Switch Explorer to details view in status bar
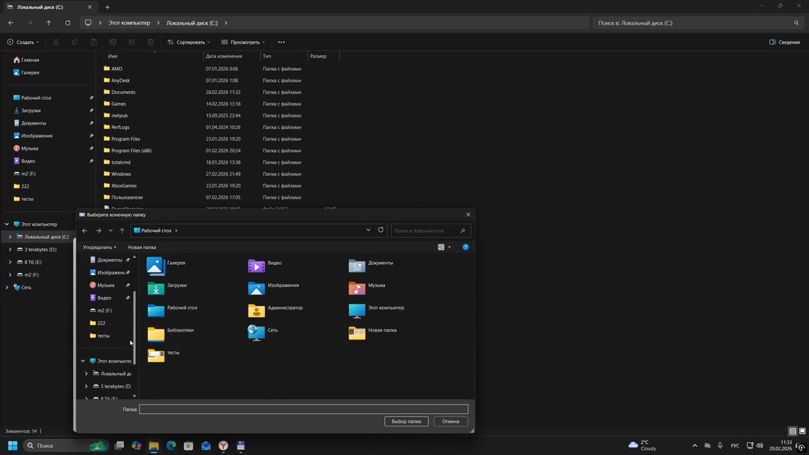The height and width of the screenshot is (455, 809). click(793, 431)
